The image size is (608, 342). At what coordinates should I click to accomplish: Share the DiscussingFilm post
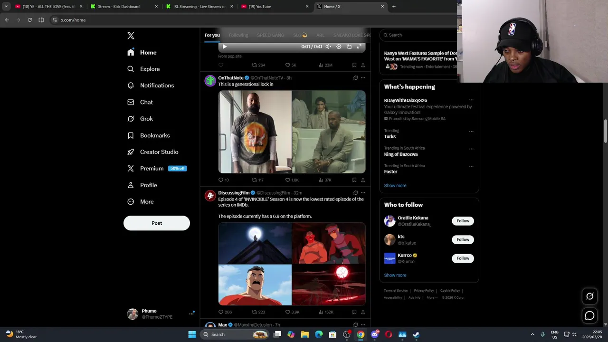(363, 312)
